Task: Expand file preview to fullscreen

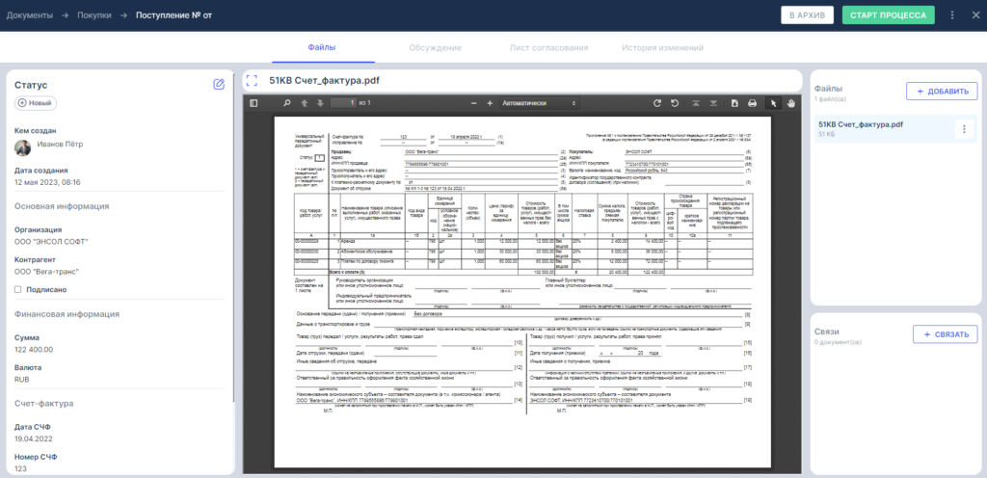Action: tap(252, 81)
